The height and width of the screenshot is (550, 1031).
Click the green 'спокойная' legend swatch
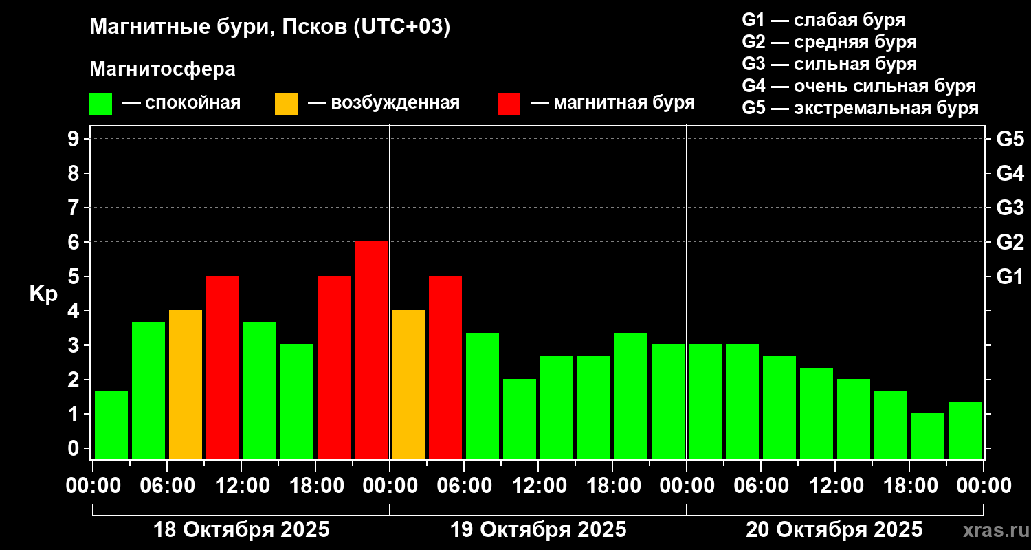pos(101,104)
